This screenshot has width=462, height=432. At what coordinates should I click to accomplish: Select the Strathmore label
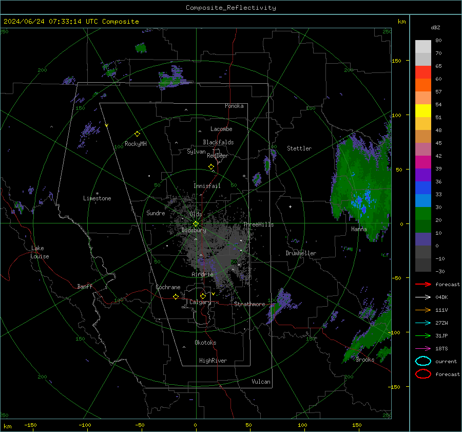tap(249, 304)
